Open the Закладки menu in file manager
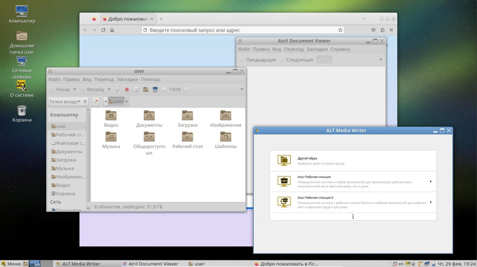Screen dimensions: 477x267 click(127, 79)
